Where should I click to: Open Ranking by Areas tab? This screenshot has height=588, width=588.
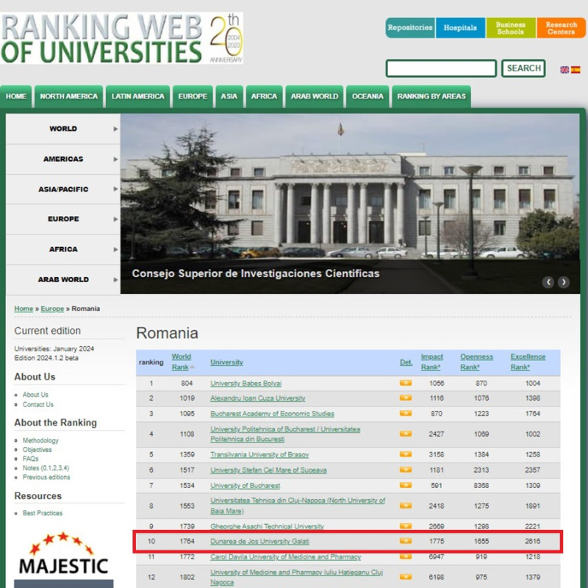pyautogui.click(x=431, y=96)
